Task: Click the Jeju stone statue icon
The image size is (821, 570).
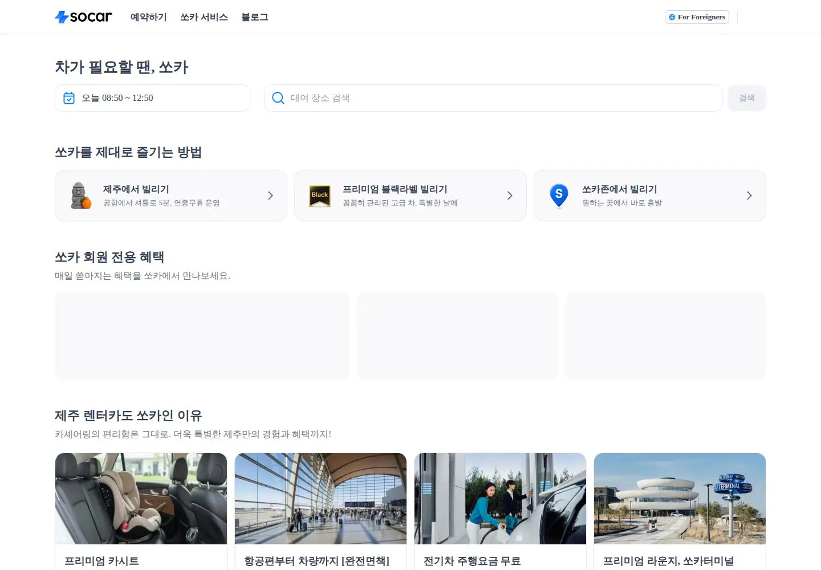Action: (x=80, y=196)
